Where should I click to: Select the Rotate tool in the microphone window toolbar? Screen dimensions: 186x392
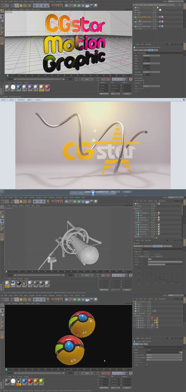pyautogui.click(x=25, y=201)
